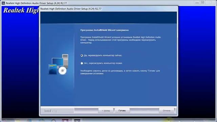The width and height of the screenshot is (217, 122).
Task: Click the Отмена cancel button
Action: (166, 110)
